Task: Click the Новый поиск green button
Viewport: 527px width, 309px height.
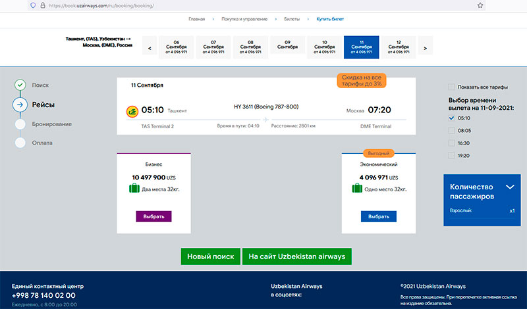Action: tap(210, 256)
